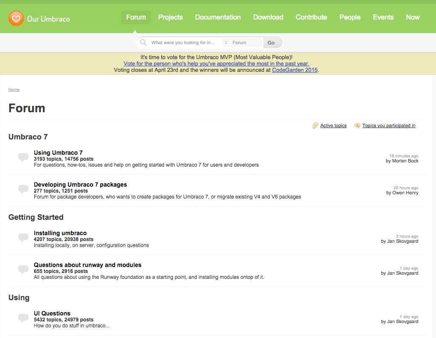Go to Documentation in top navigation
This screenshot has height=338, width=436.
218,17
